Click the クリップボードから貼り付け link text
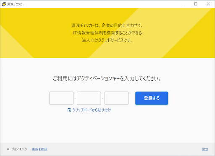 click(92, 110)
